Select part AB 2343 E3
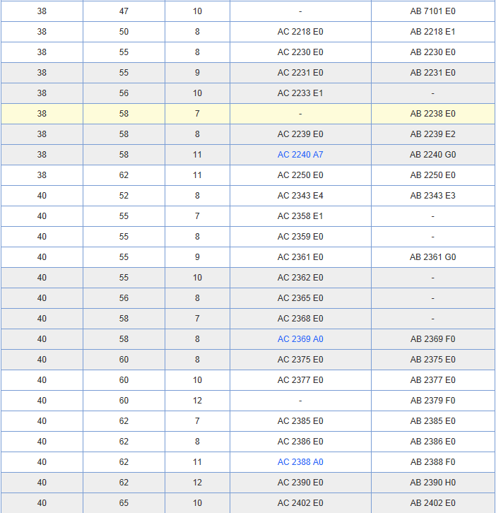496x513 pixels. tap(432, 196)
